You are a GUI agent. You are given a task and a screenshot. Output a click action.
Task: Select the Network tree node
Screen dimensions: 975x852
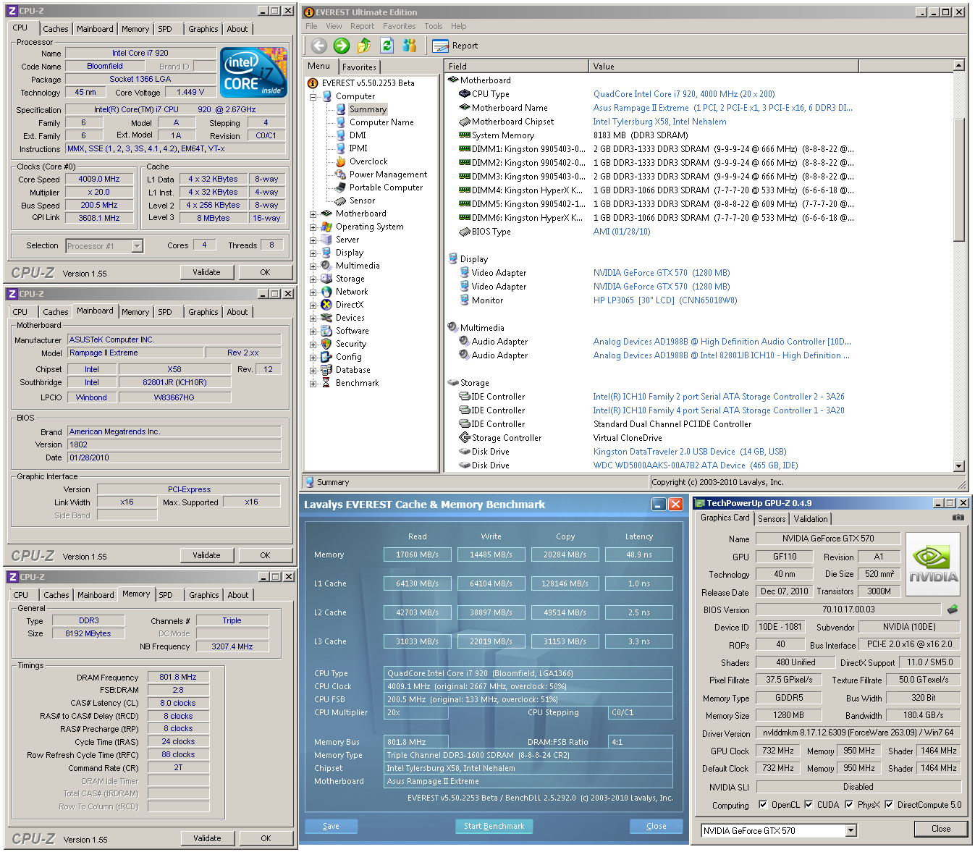(352, 292)
